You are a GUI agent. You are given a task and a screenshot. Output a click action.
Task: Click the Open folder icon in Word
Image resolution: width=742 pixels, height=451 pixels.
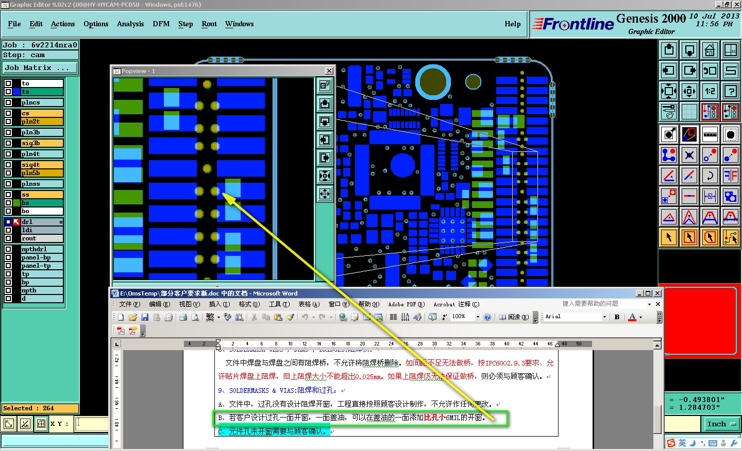tap(132, 317)
